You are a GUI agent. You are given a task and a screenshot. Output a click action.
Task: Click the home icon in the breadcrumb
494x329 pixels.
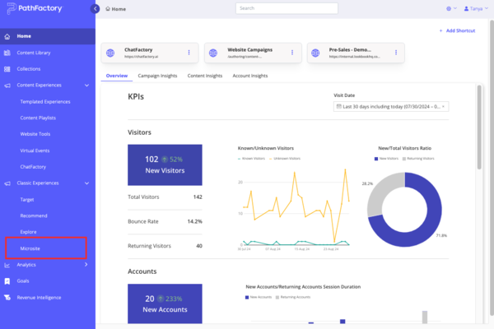click(x=108, y=9)
